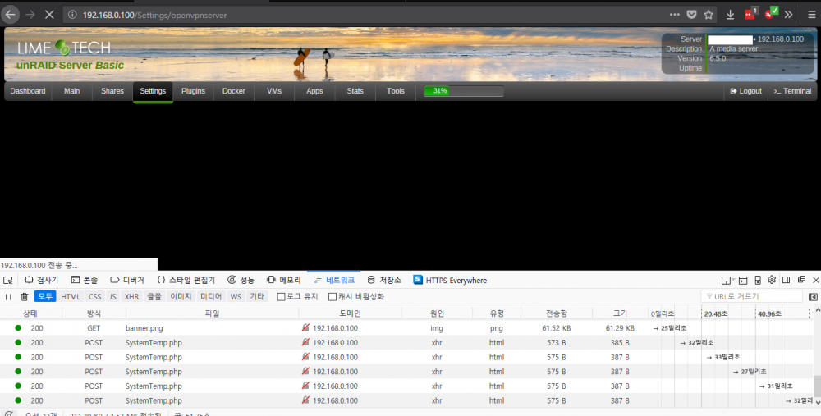The width and height of the screenshot is (821, 416).
Task: Filter network requests by XHR
Action: (131, 297)
